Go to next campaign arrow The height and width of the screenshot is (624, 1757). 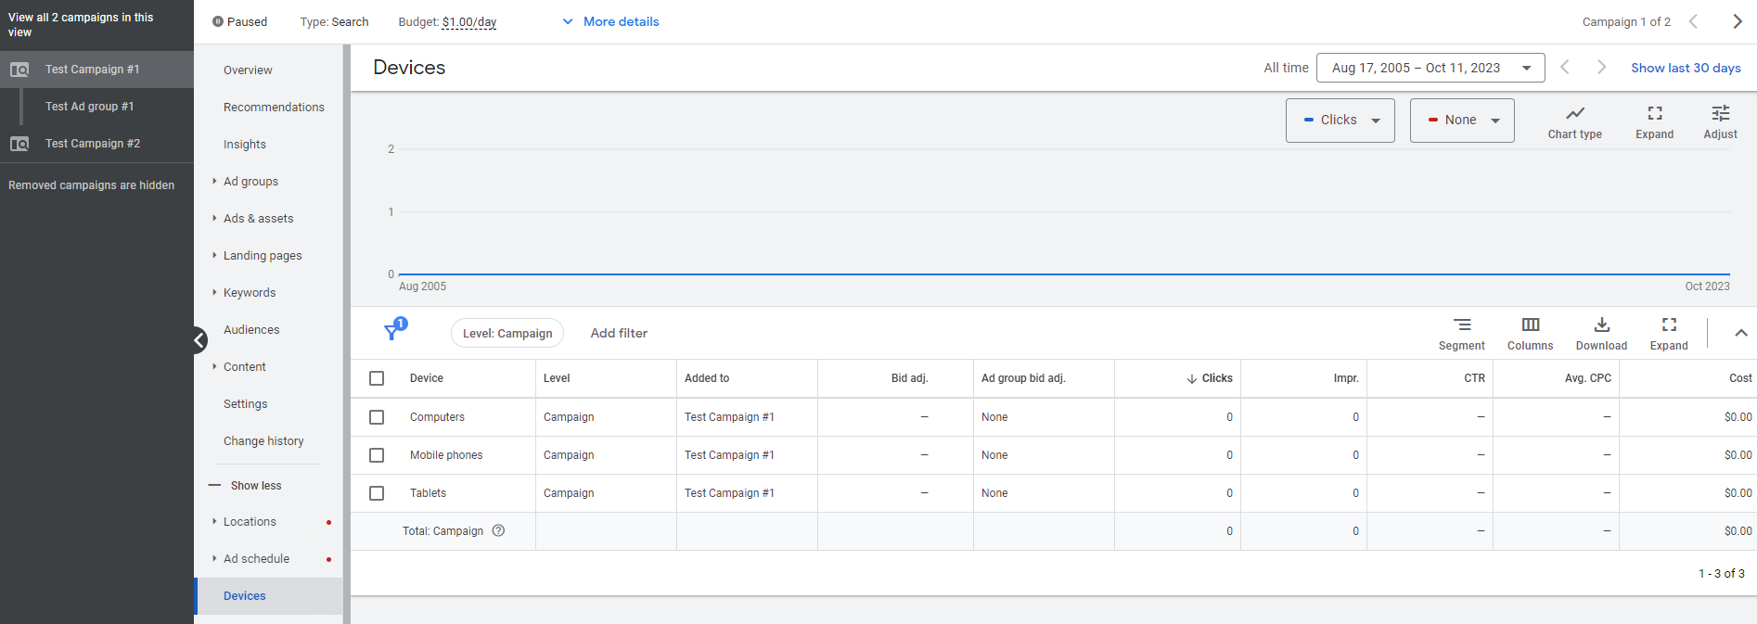[x=1738, y=21]
